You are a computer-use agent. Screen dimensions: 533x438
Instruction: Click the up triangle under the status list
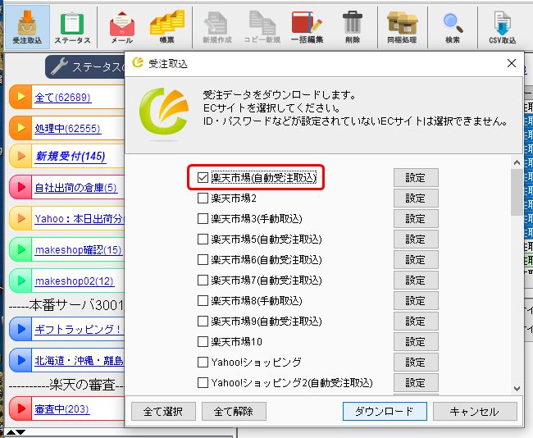11,432
